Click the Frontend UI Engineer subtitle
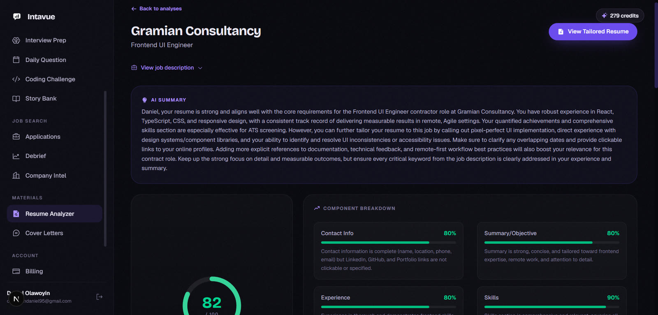The width and height of the screenshot is (658, 315). click(x=162, y=45)
